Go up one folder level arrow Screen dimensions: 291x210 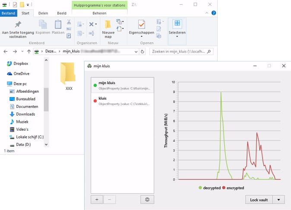(29, 51)
